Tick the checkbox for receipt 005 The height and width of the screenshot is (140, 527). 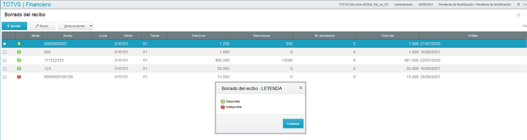4,52
